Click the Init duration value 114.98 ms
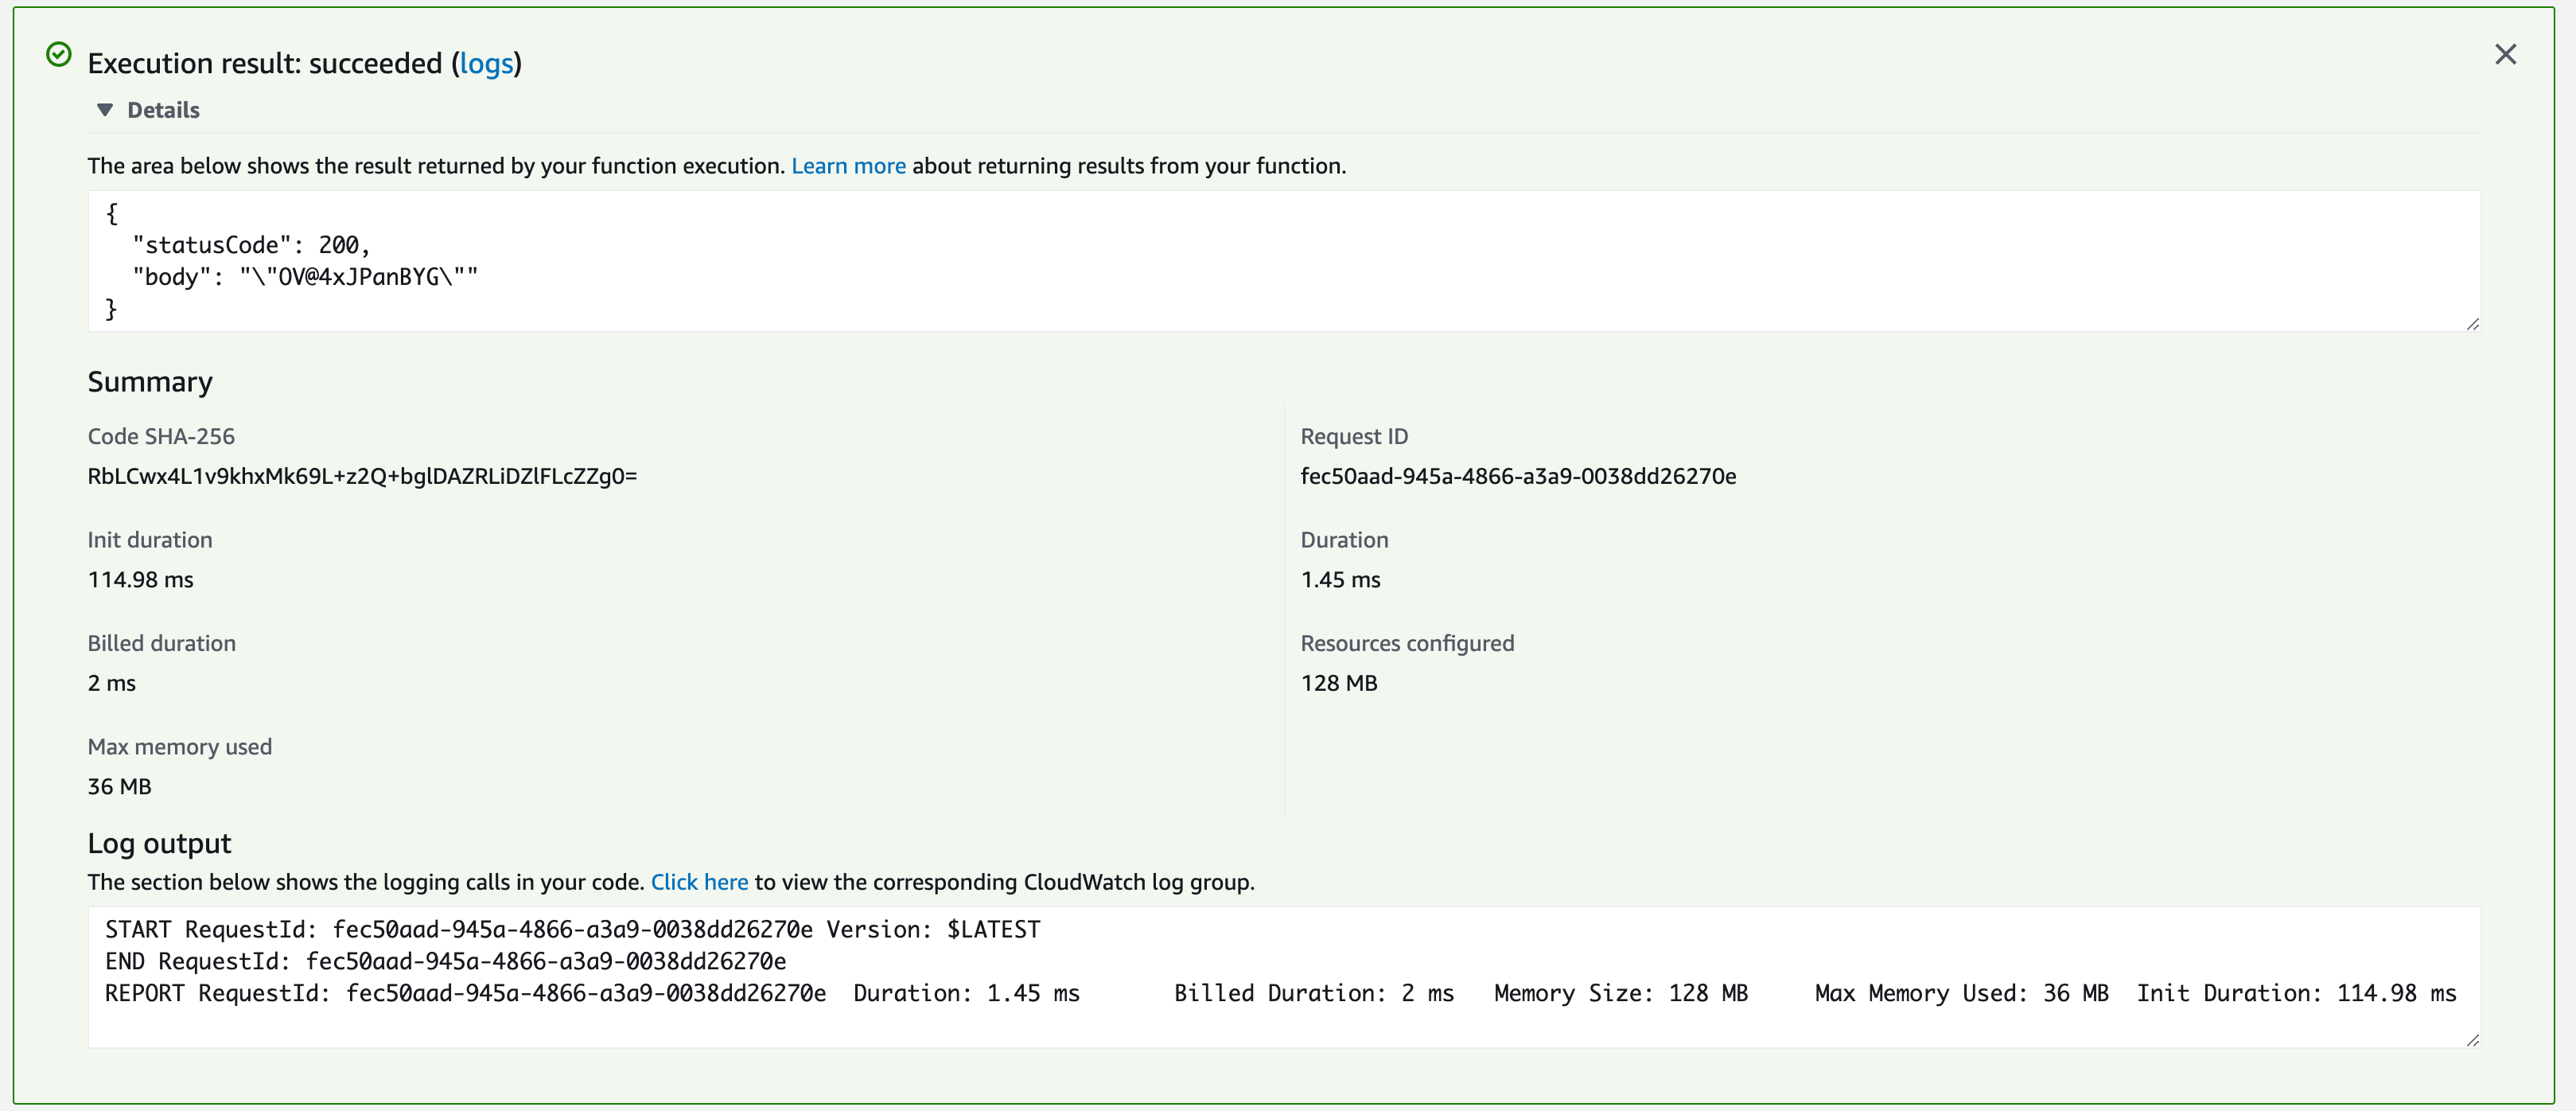 click(x=140, y=580)
